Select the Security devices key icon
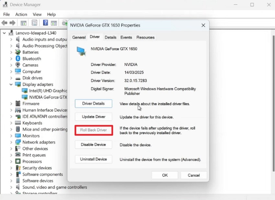 coord(18,168)
